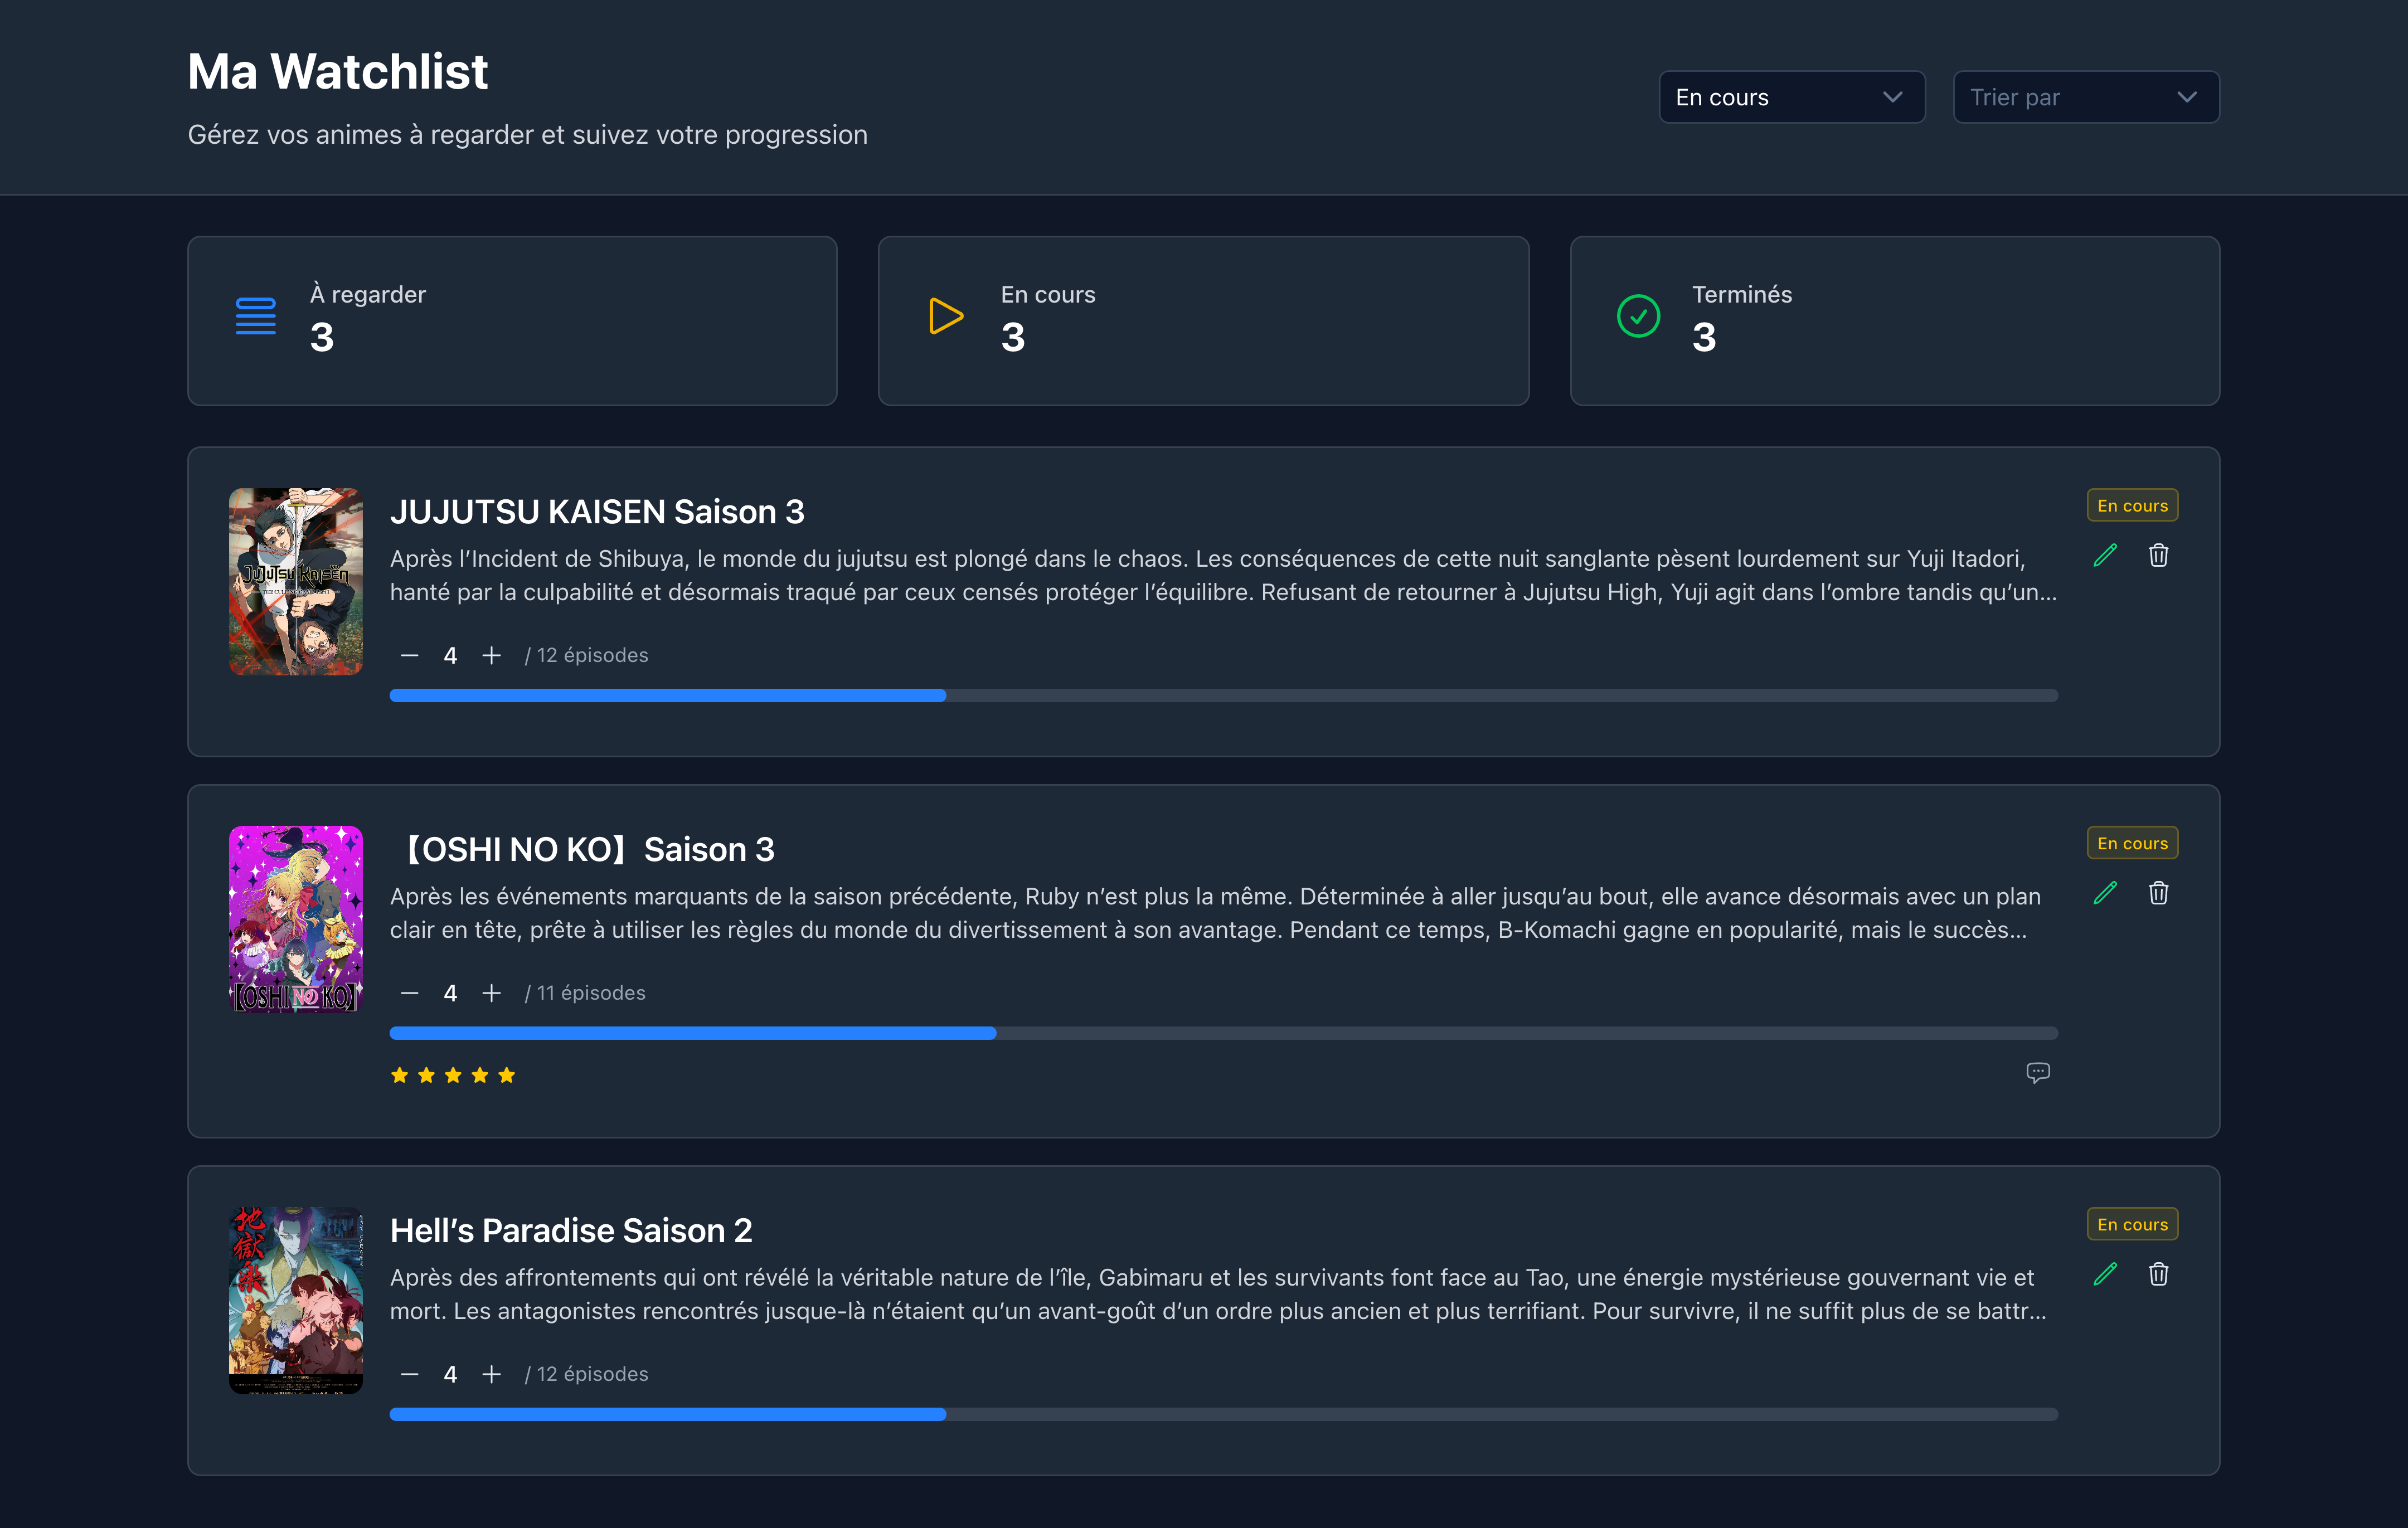Open the En cours status filter dropdown

1791,97
